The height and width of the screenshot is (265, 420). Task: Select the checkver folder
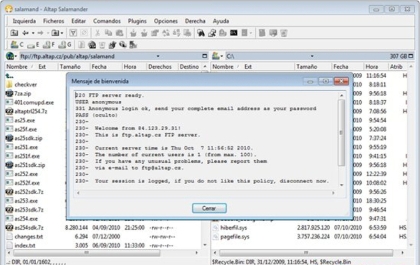point(22,84)
